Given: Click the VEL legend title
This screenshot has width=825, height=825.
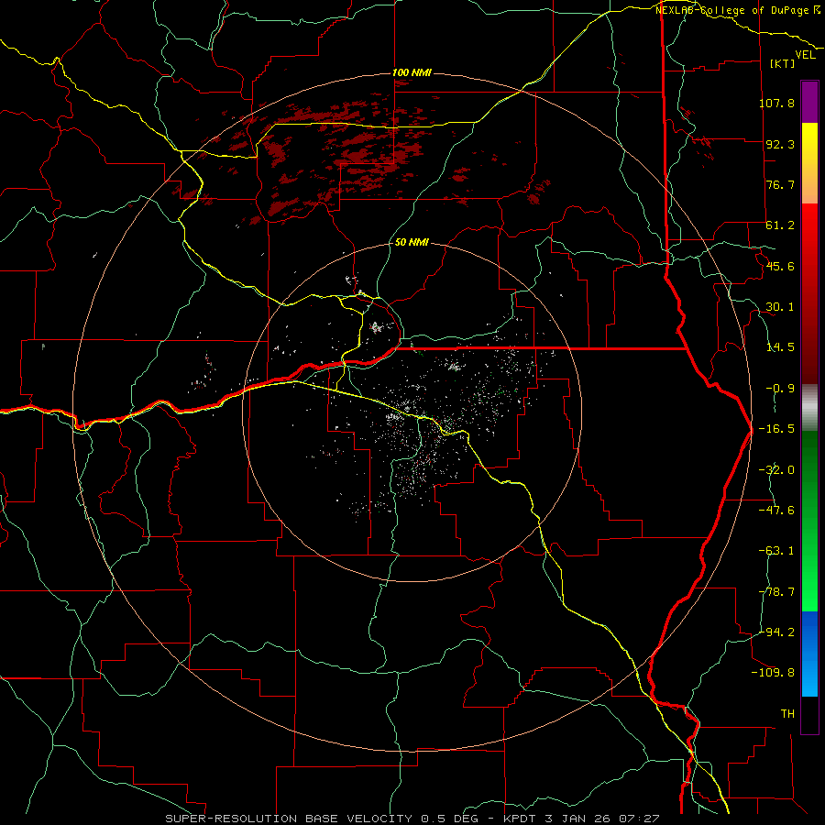Looking at the screenshot, I should tap(805, 55).
